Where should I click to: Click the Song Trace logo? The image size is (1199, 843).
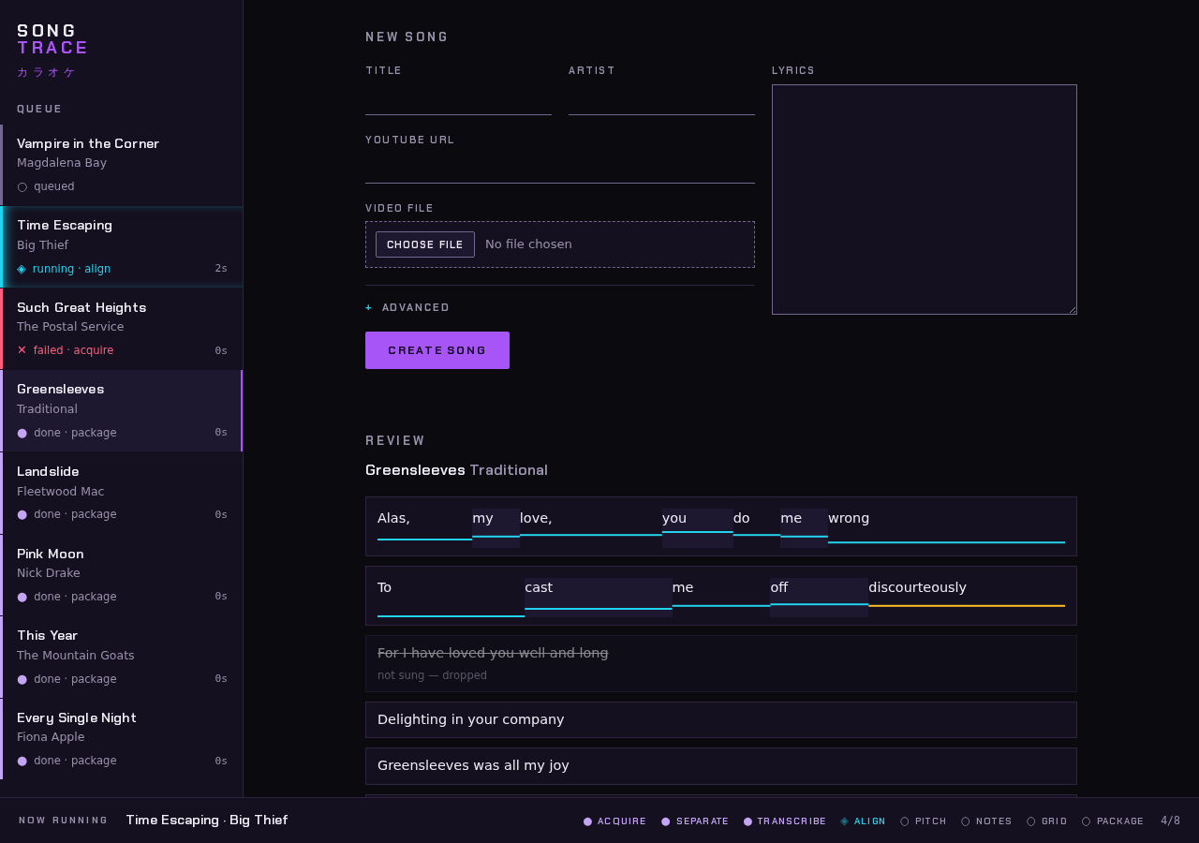(52, 39)
